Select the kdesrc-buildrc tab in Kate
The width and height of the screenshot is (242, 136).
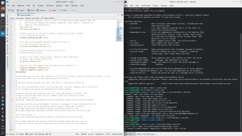pyautogui.click(x=25, y=15)
